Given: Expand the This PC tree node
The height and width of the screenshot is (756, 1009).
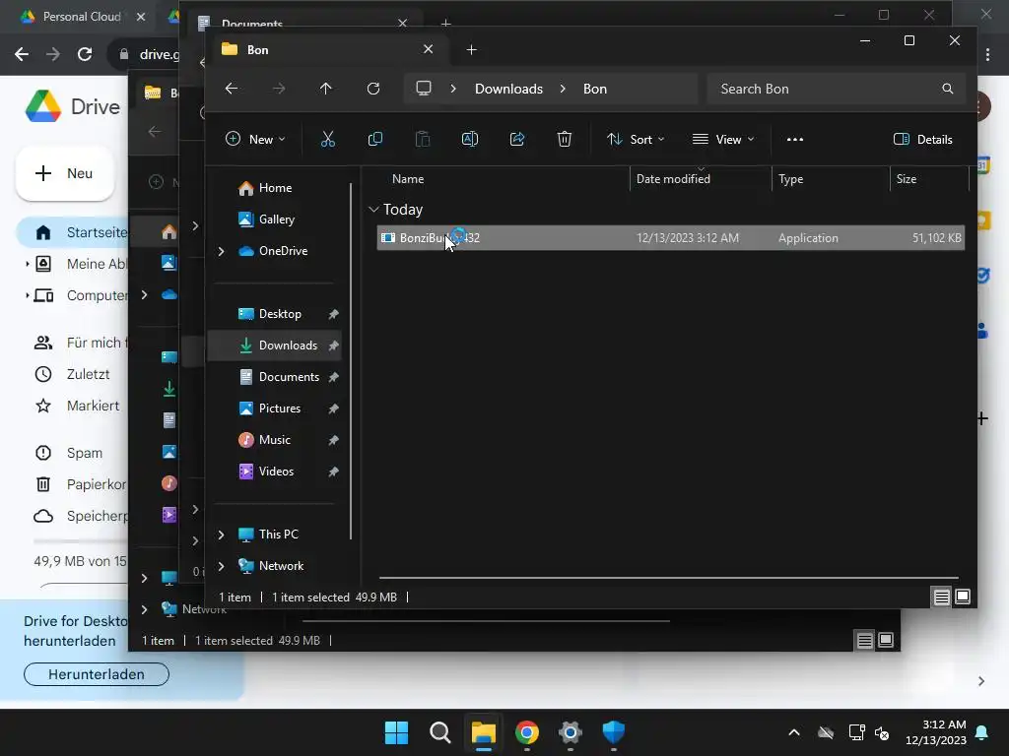Looking at the screenshot, I should (x=222, y=535).
